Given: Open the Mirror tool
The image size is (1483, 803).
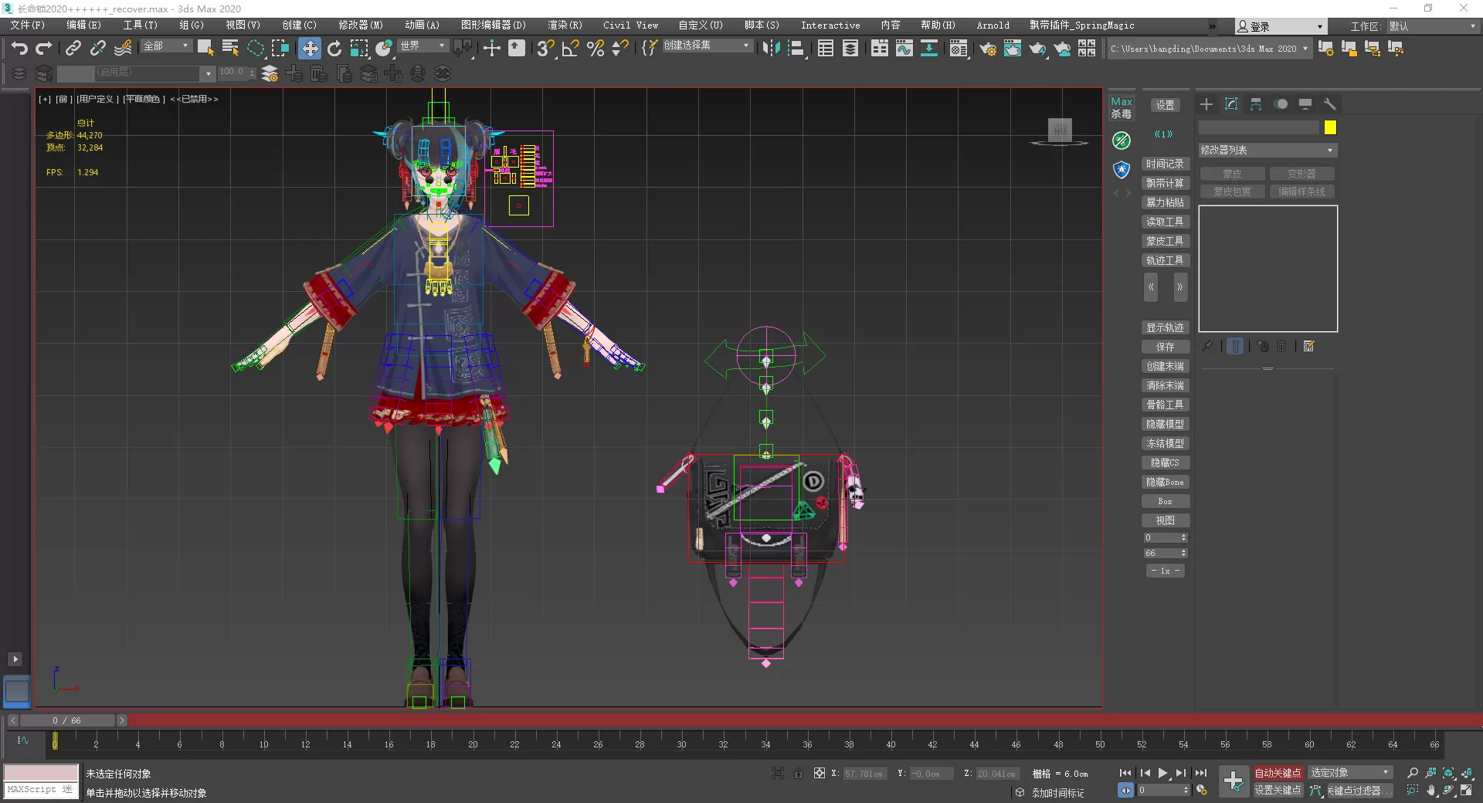Looking at the screenshot, I should (x=770, y=49).
